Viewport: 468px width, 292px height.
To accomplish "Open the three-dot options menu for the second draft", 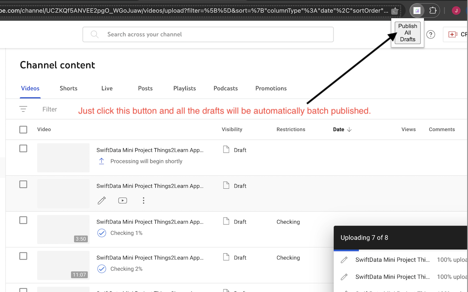I will [143, 200].
